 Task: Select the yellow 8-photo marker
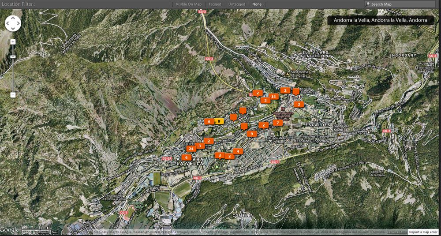point(219,121)
